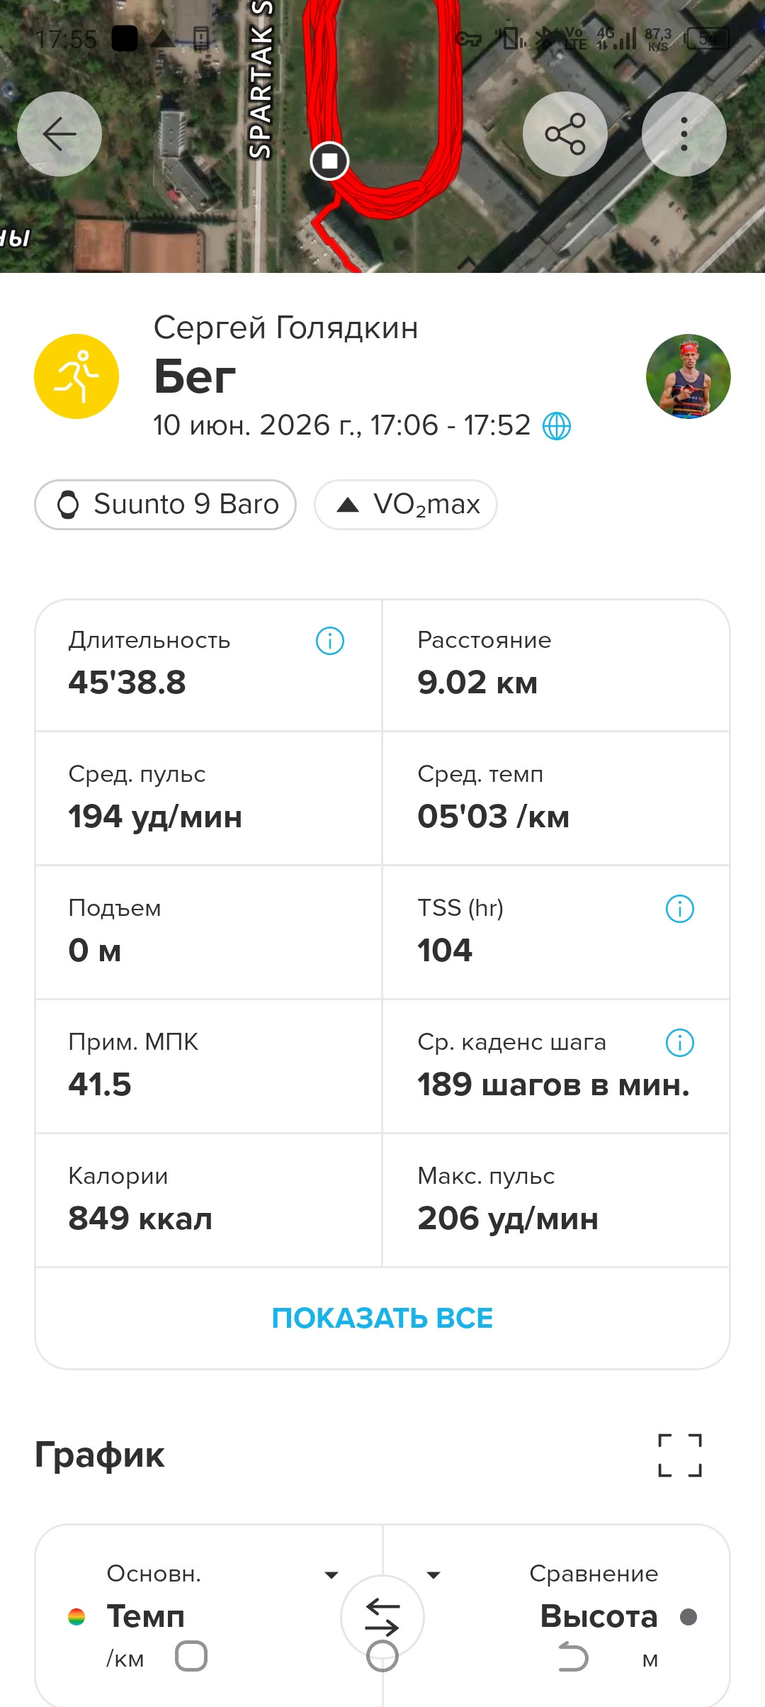The height and width of the screenshot is (1707, 765).
Task: Tap ПОКАЗАТЬ ВСЕ to view all stats
Action: click(x=382, y=1318)
